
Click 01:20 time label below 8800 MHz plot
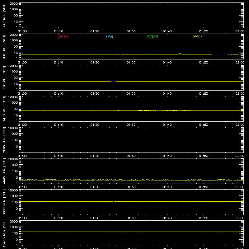95,218
